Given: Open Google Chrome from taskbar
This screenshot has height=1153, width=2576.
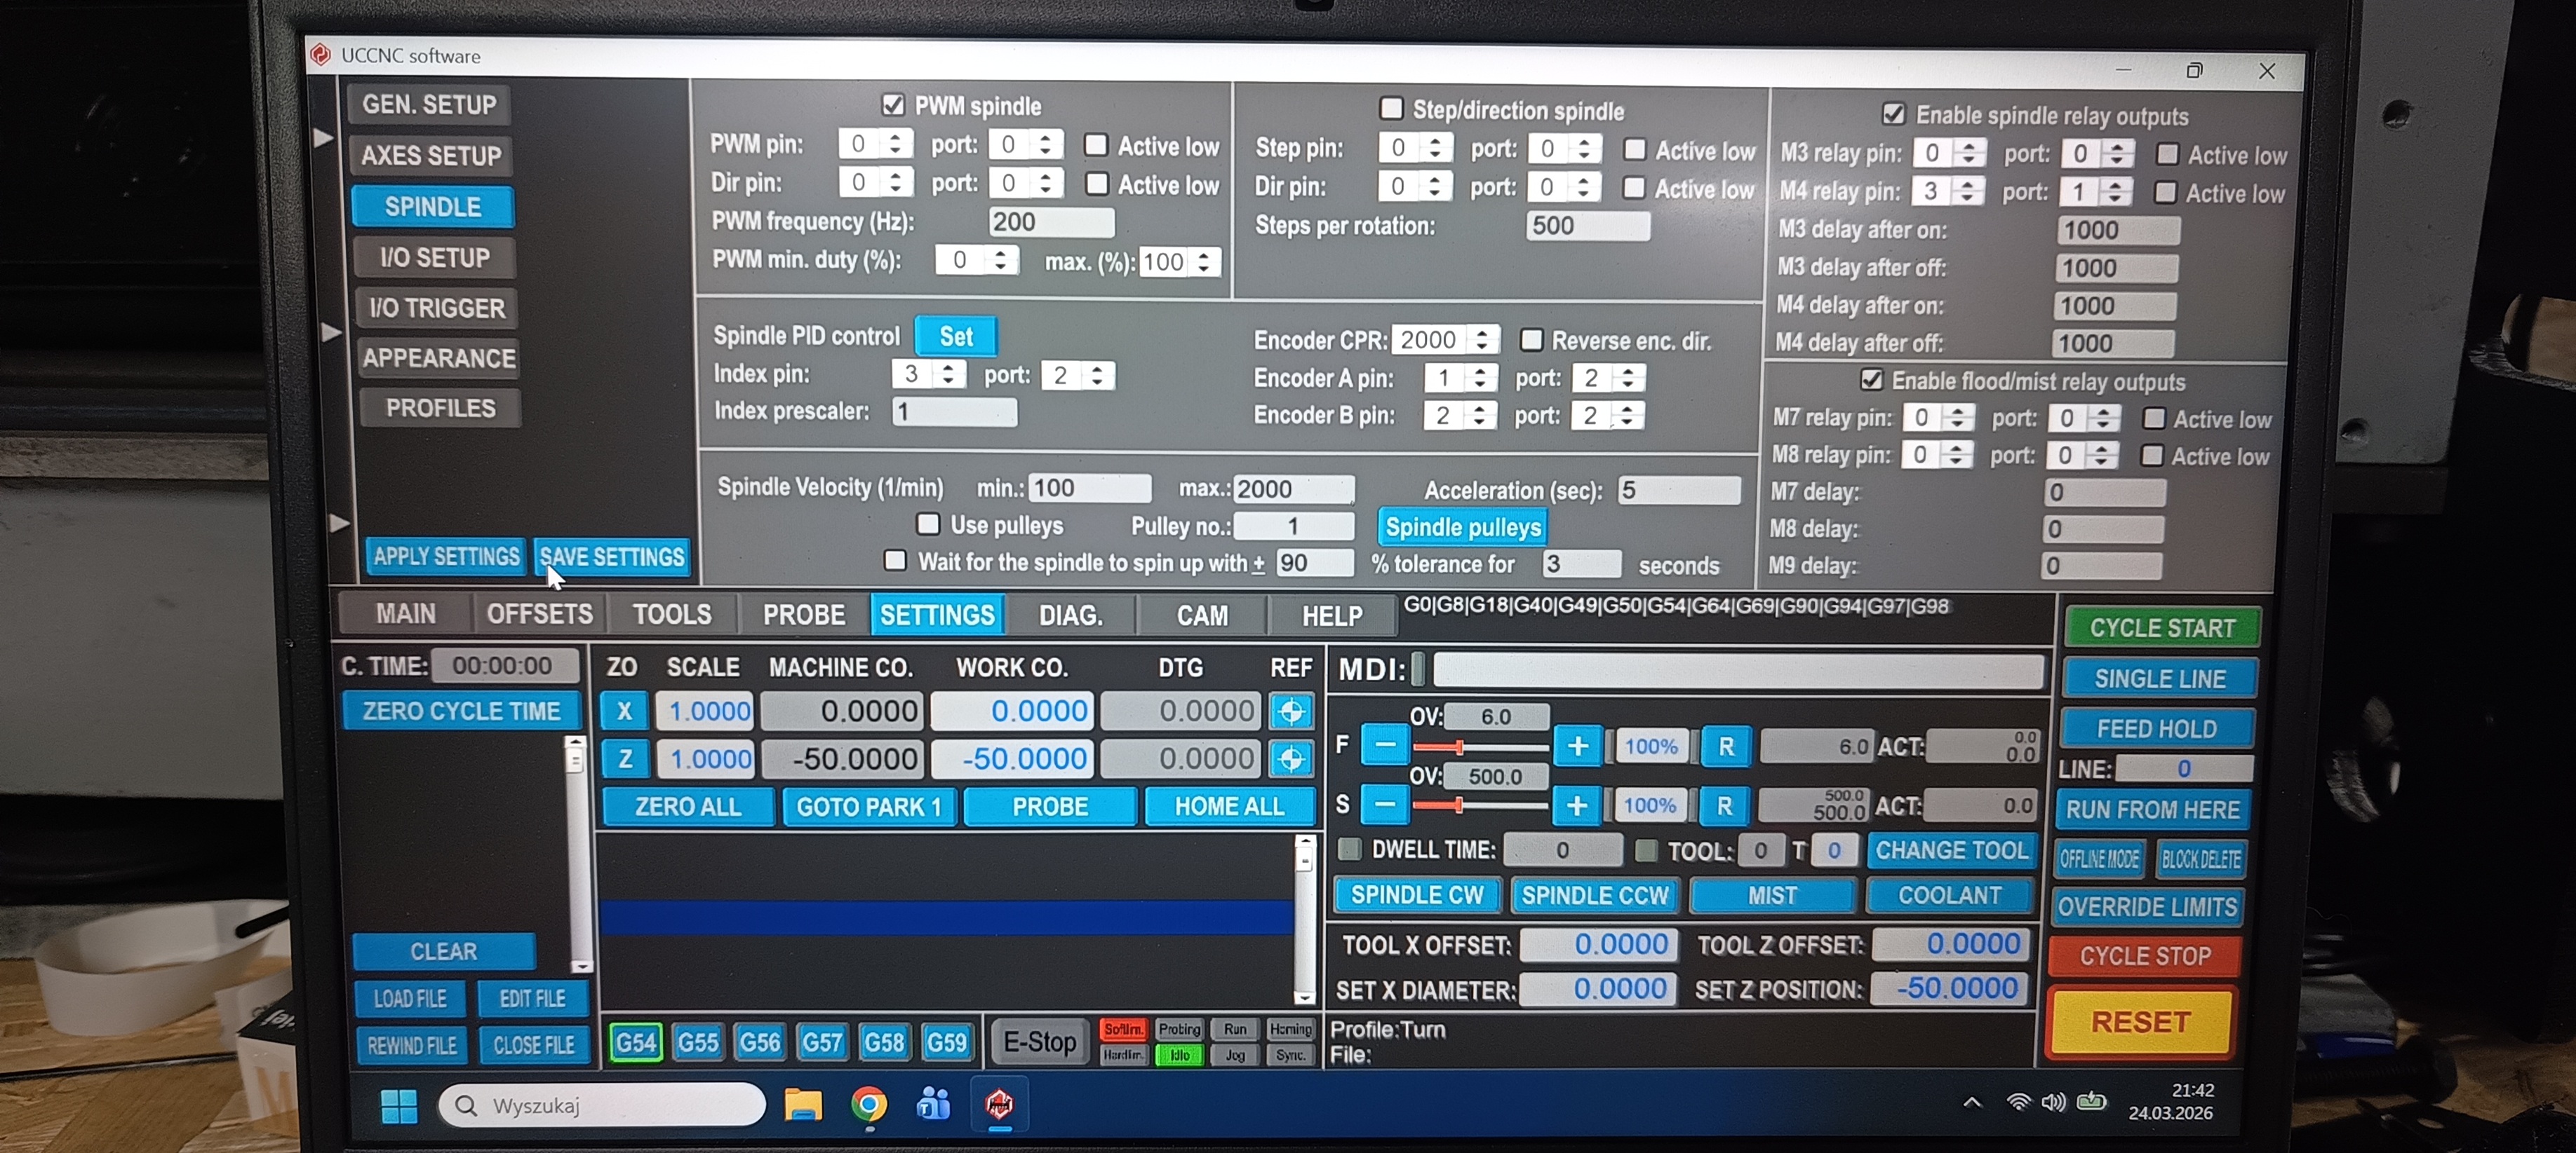Looking at the screenshot, I should [868, 1104].
